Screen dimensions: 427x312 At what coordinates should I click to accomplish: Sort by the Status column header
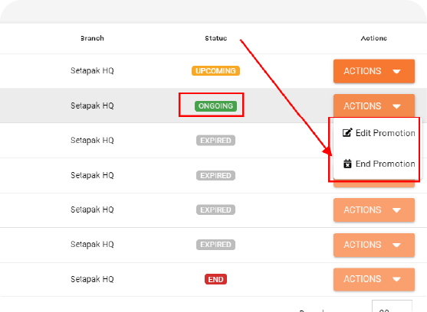click(216, 38)
